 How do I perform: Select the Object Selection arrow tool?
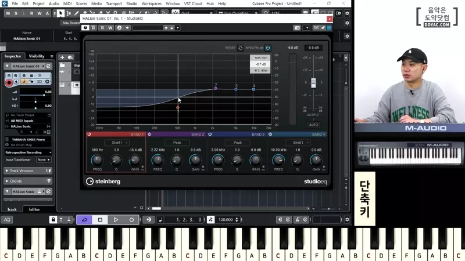(60, 13)
